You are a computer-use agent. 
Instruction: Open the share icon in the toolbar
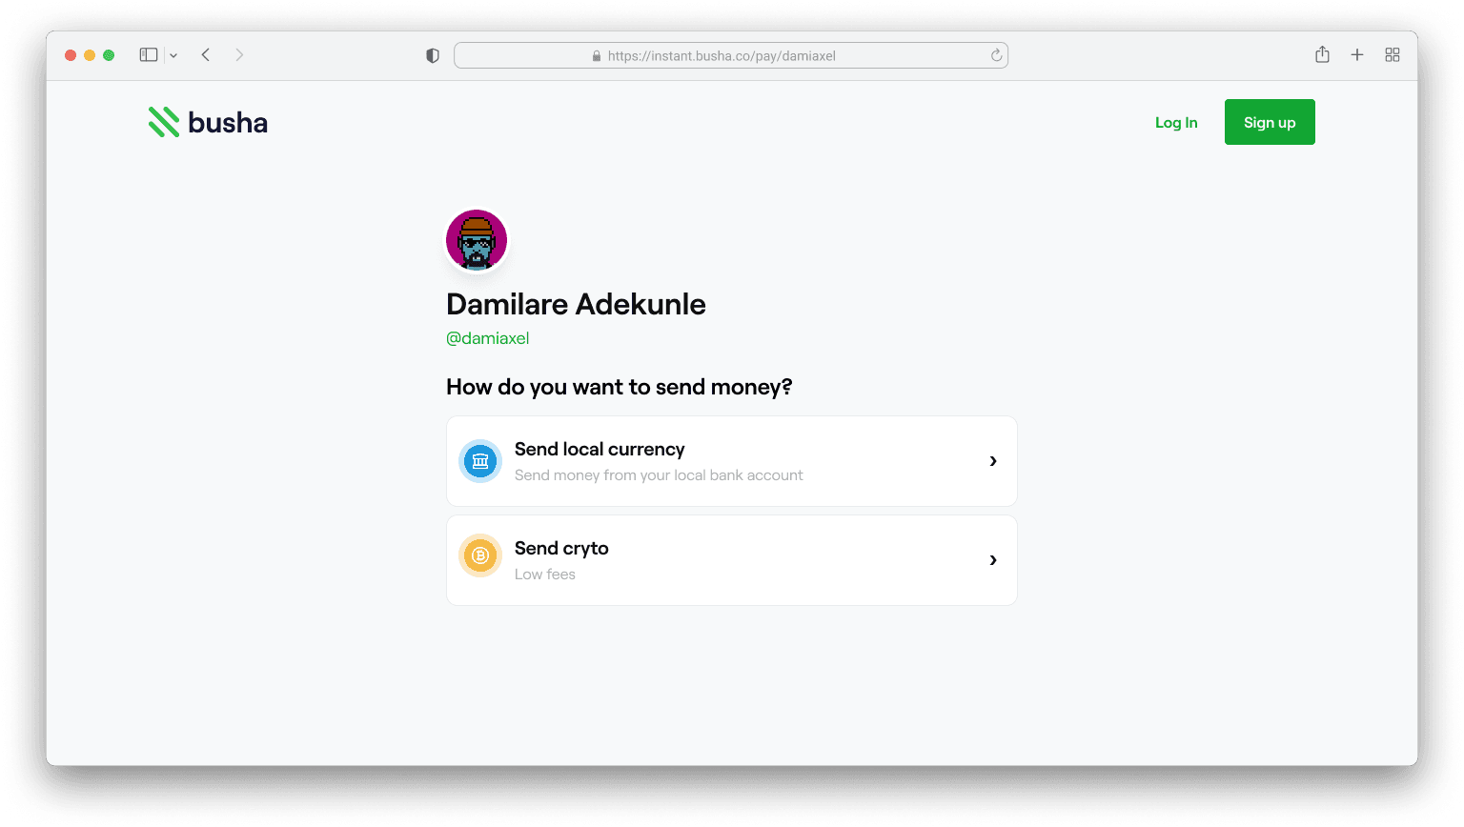[x=1322, y=54]
